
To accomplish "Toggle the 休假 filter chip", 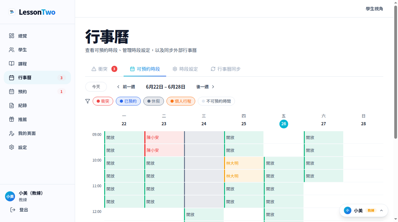I will click(154, 101).
